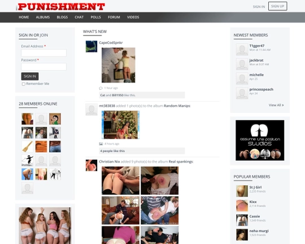Open the Real spankings album link
Viewport: 305px width, 244px height.
click(181, 162)
